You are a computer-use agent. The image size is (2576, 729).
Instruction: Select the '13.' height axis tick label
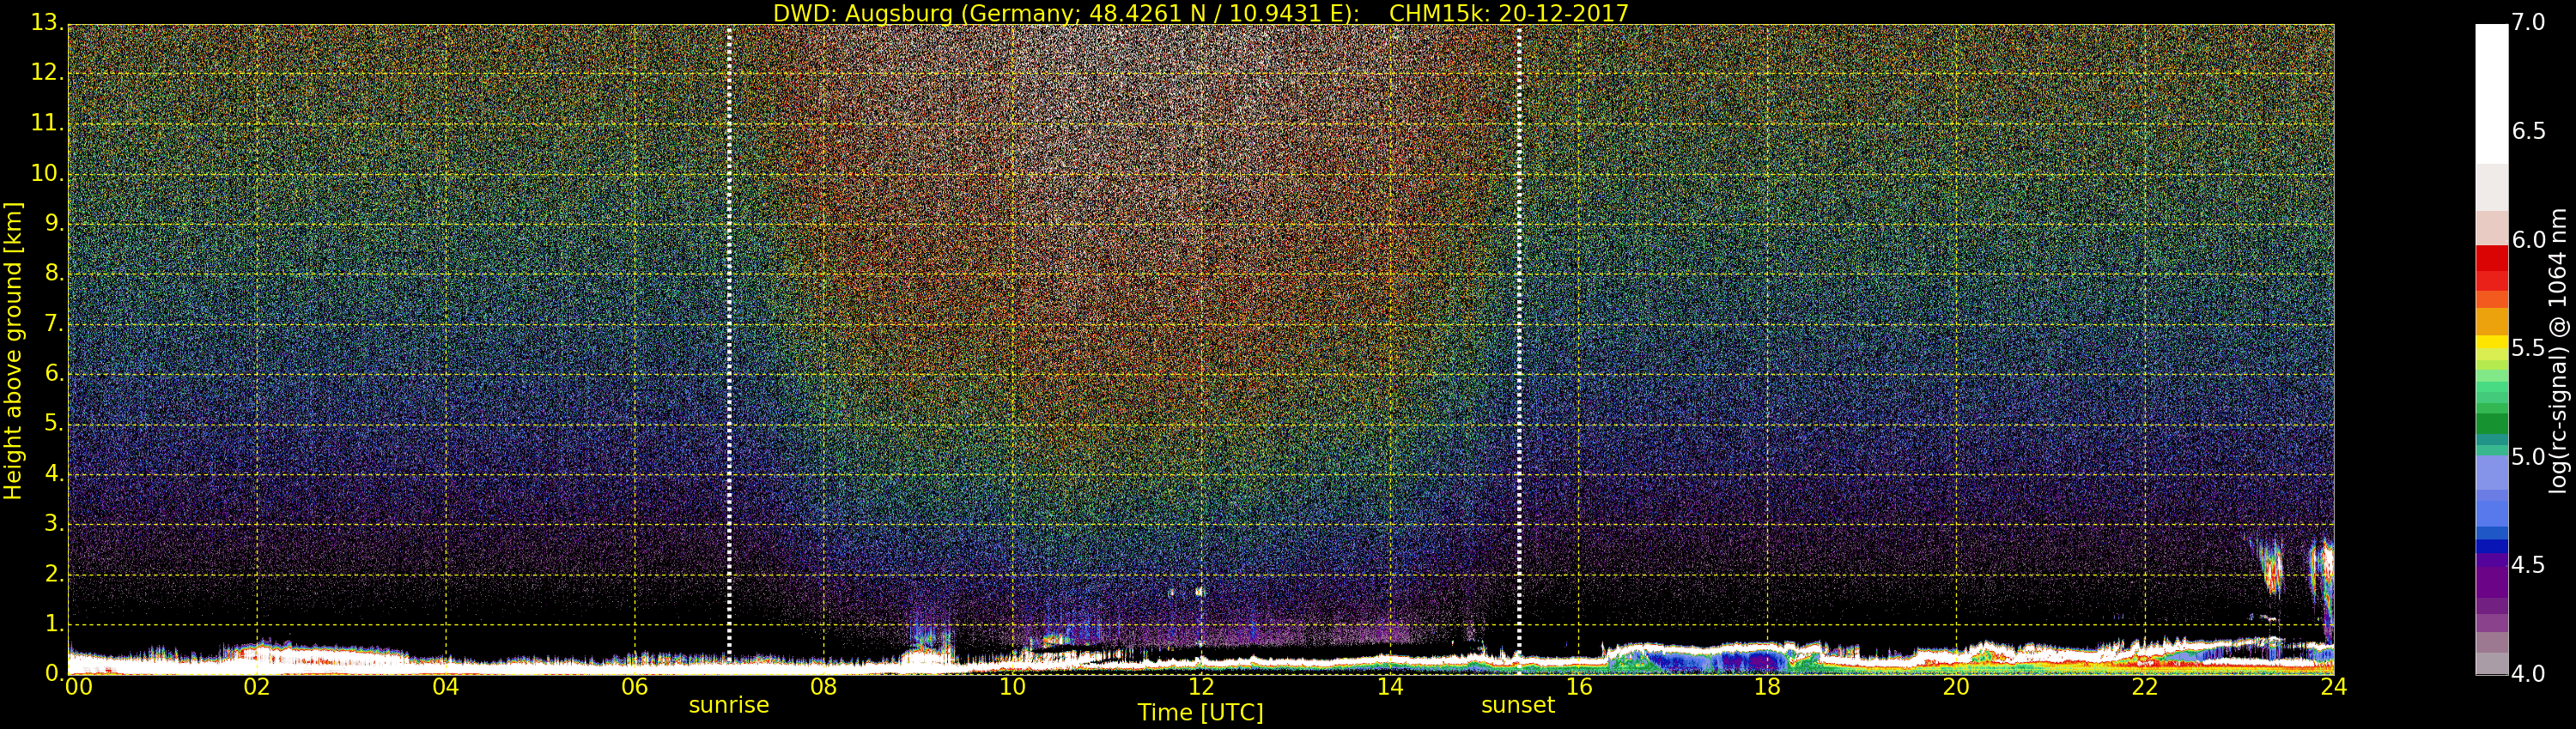coord(48,23)
